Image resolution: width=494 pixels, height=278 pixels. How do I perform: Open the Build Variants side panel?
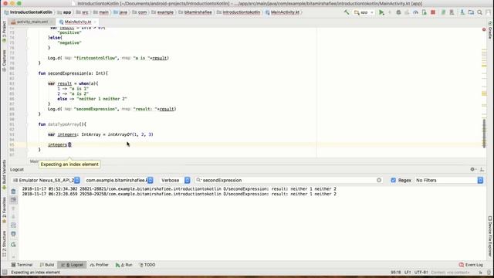click(4, 175)
